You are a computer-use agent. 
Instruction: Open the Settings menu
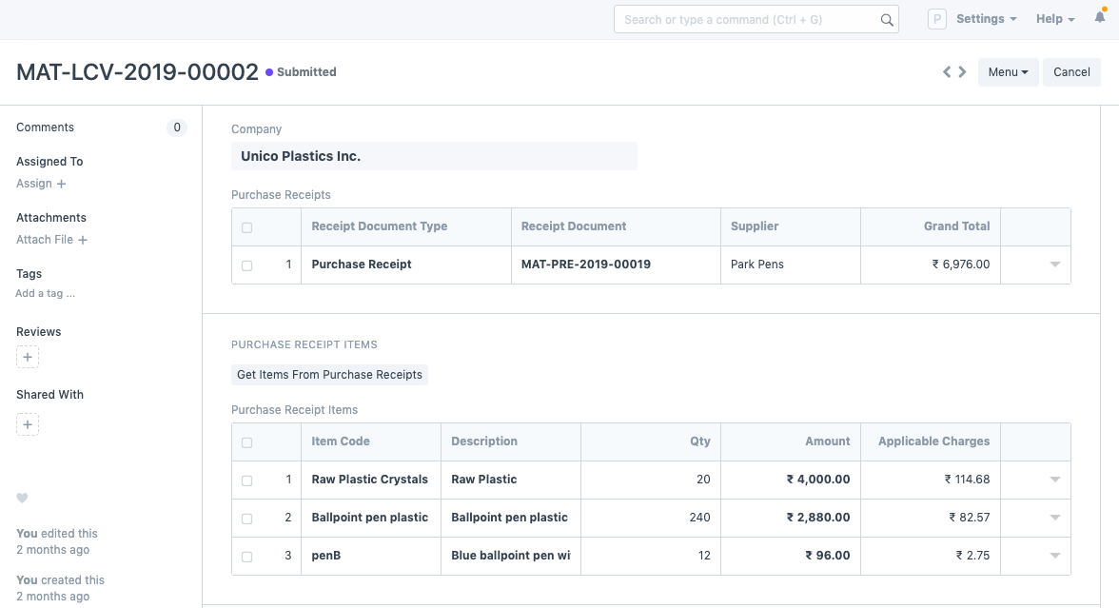pos(986,19)
